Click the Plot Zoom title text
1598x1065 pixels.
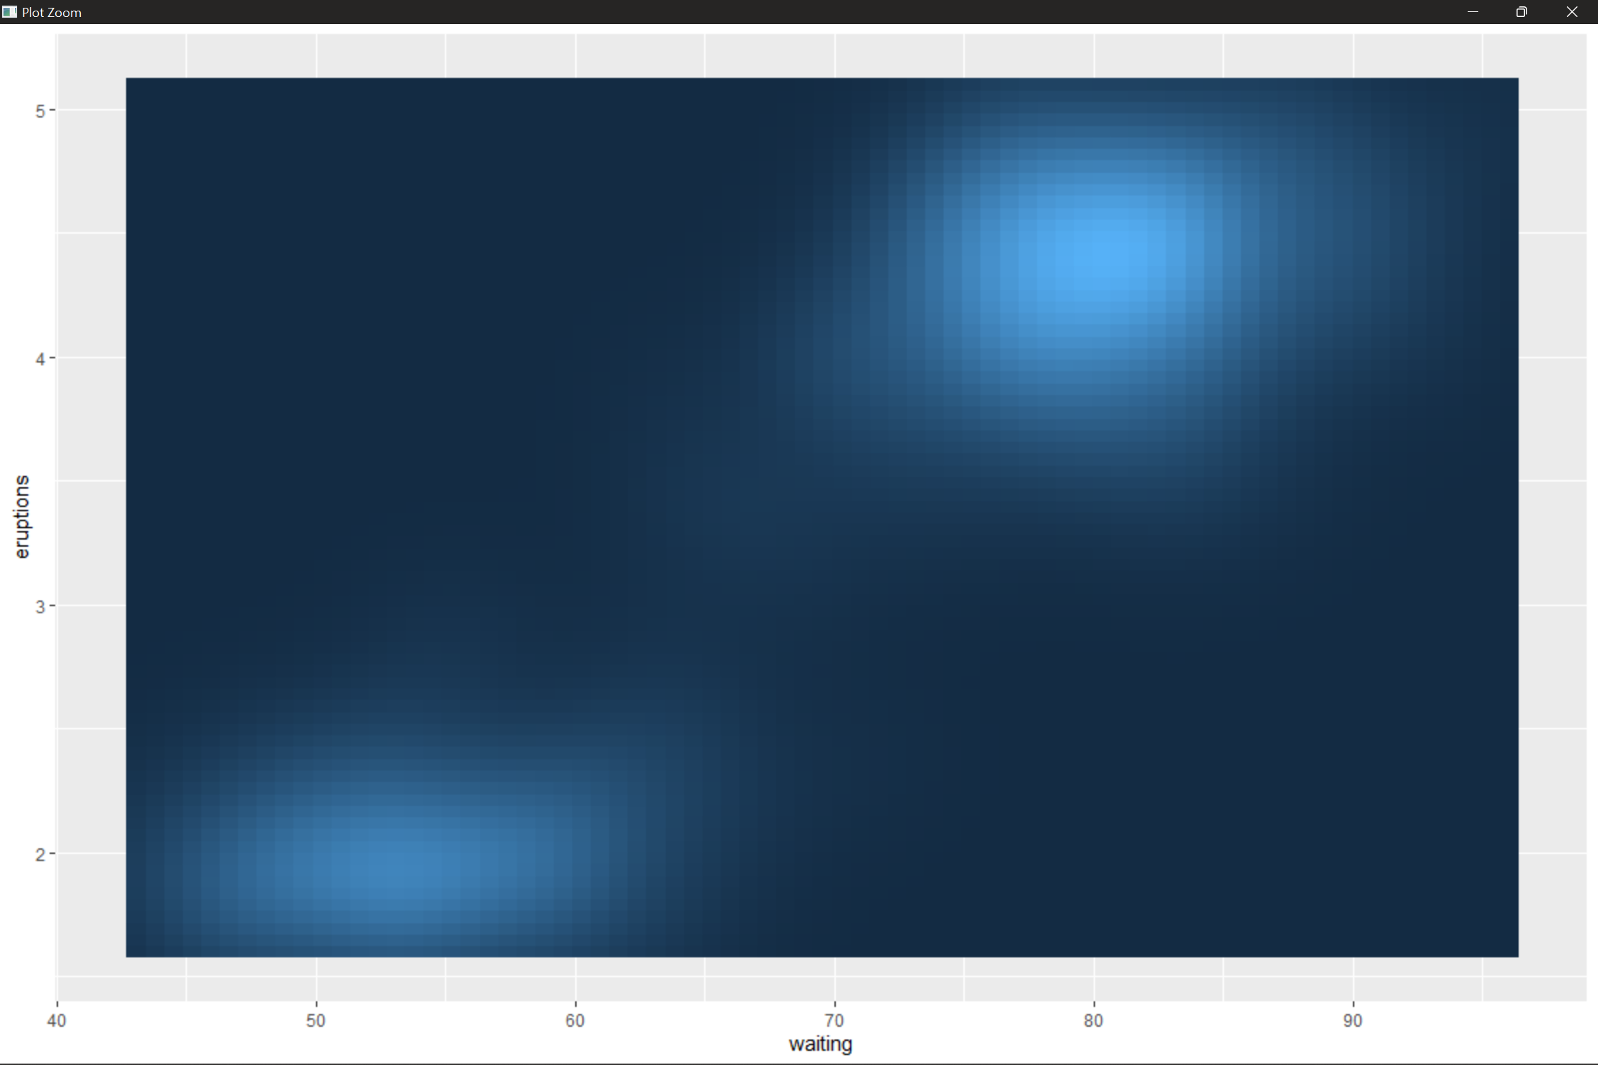pyautogui.click(x=52, y=12)
